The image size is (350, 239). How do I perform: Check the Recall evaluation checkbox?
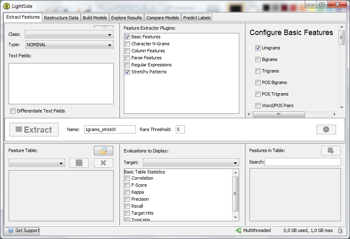pos(128,206)
